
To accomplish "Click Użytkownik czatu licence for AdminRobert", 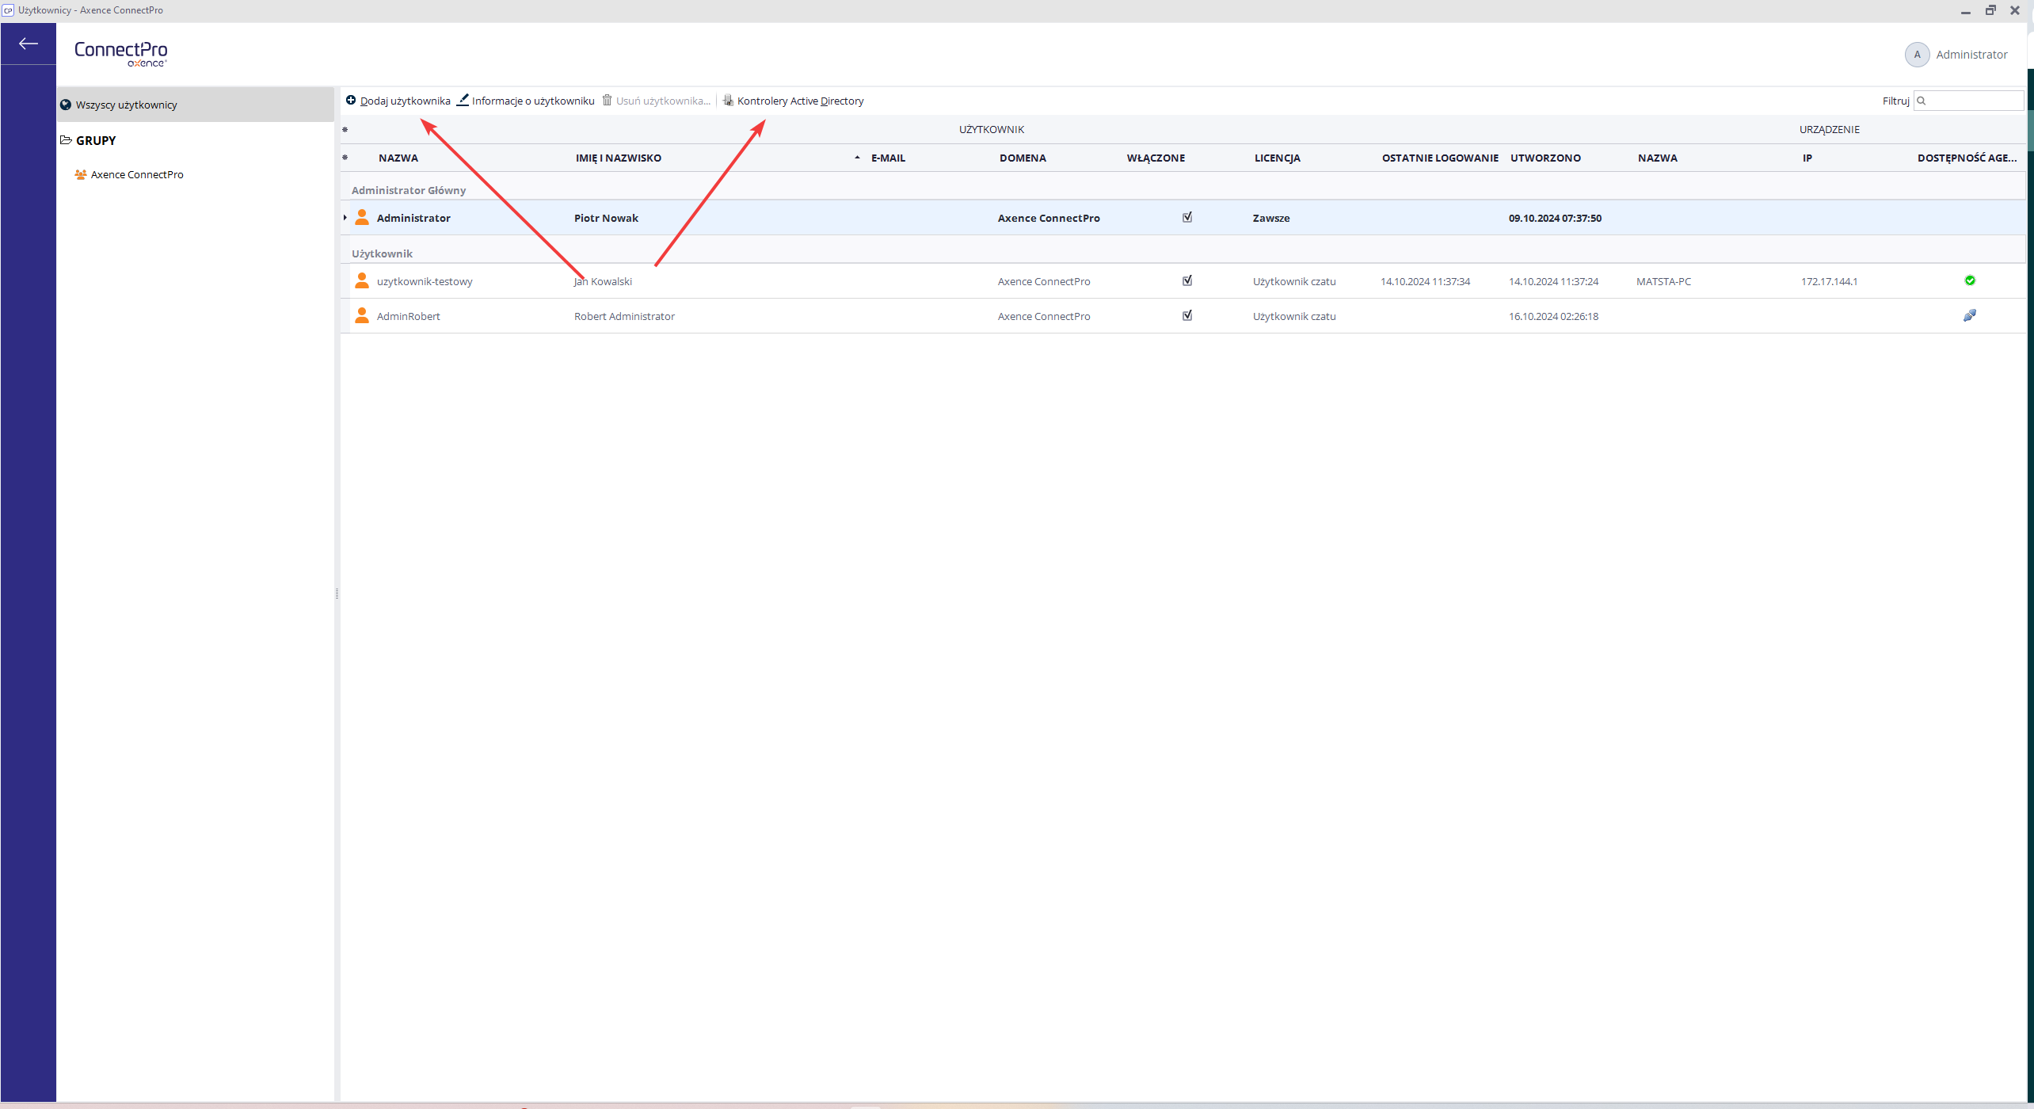I will click(x=1294, y=316).
